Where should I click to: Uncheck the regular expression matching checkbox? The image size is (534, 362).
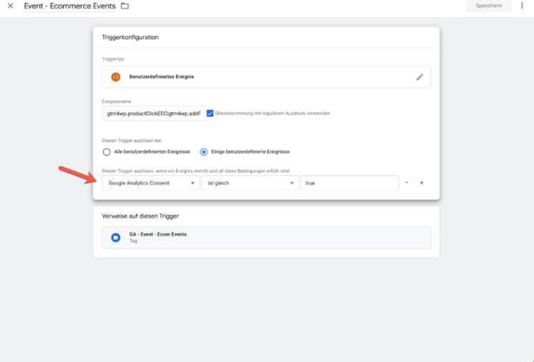point(210,113)
